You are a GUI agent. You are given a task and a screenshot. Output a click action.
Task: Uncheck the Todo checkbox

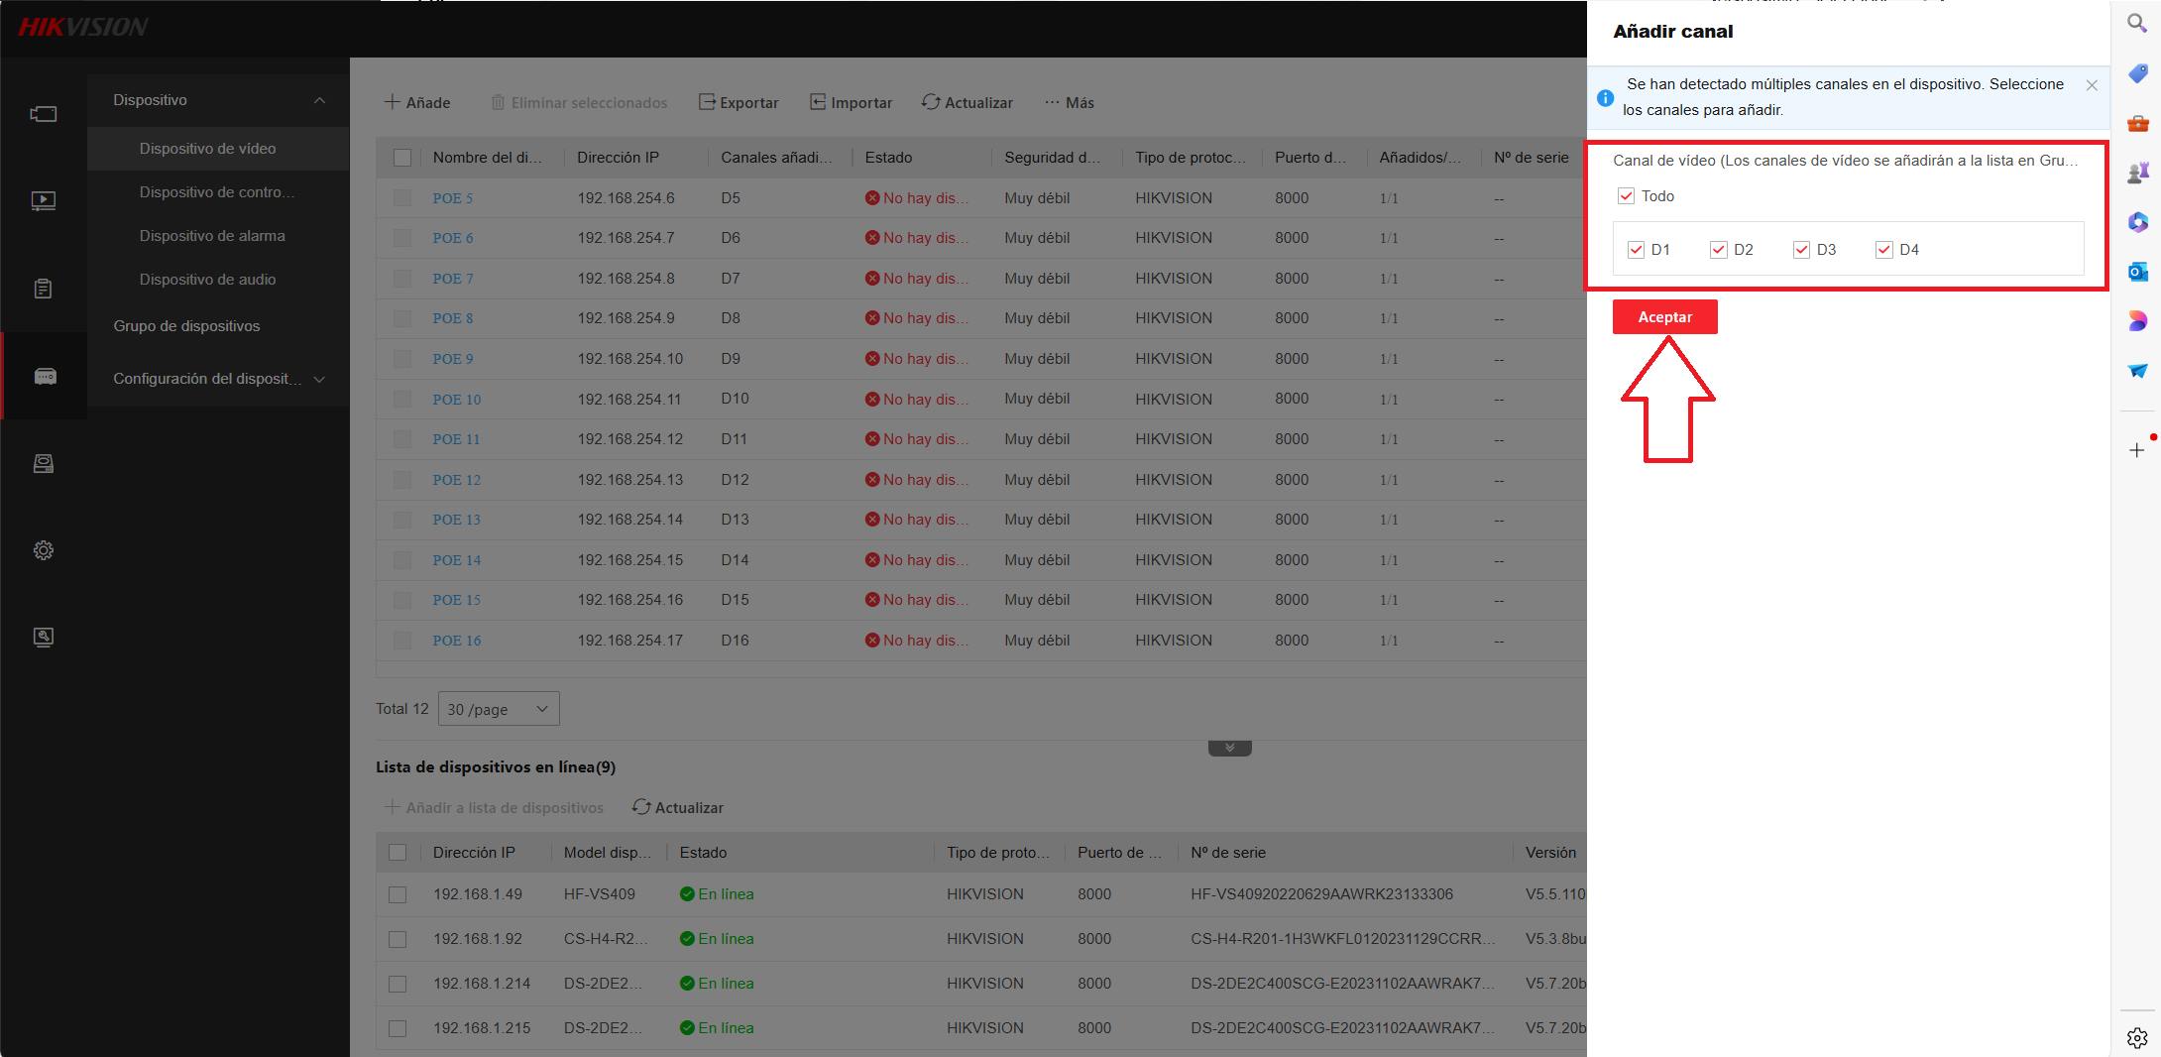pos(1626,196)
